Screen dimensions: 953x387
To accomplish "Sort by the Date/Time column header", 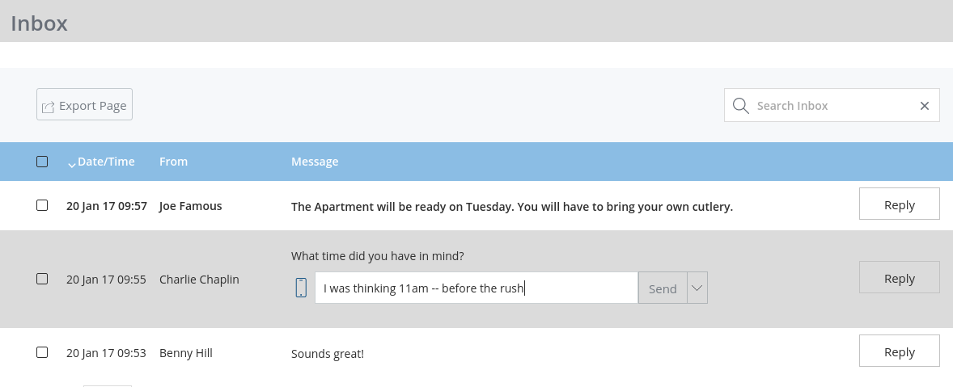I will pyautogui.click(x=106, y=162).
